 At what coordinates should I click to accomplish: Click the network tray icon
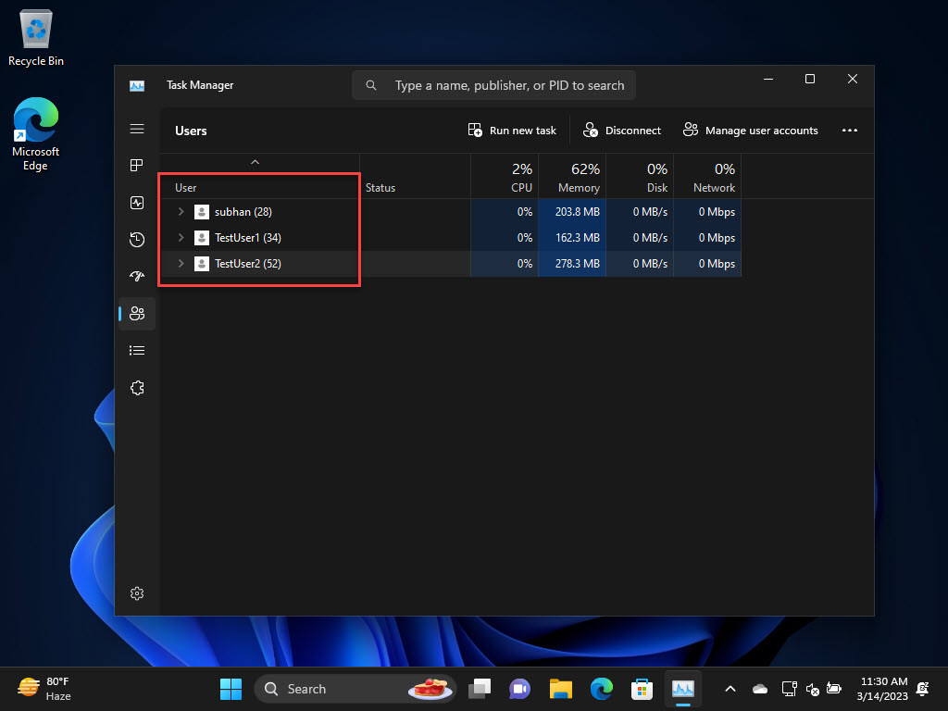tap(789, 689)
